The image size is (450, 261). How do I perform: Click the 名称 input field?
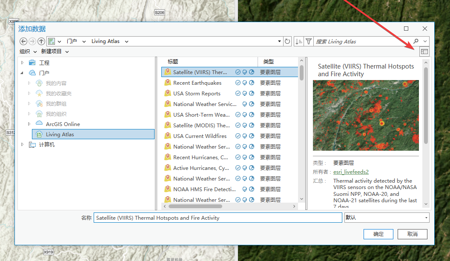click(218, 218)
